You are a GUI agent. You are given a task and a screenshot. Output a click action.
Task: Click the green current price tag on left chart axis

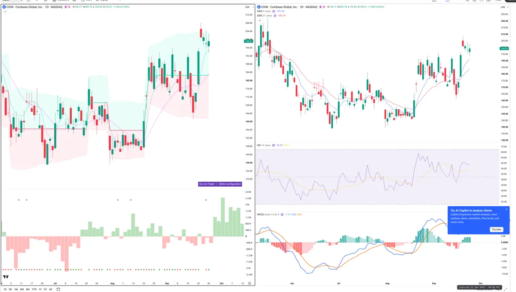point(249,42)
